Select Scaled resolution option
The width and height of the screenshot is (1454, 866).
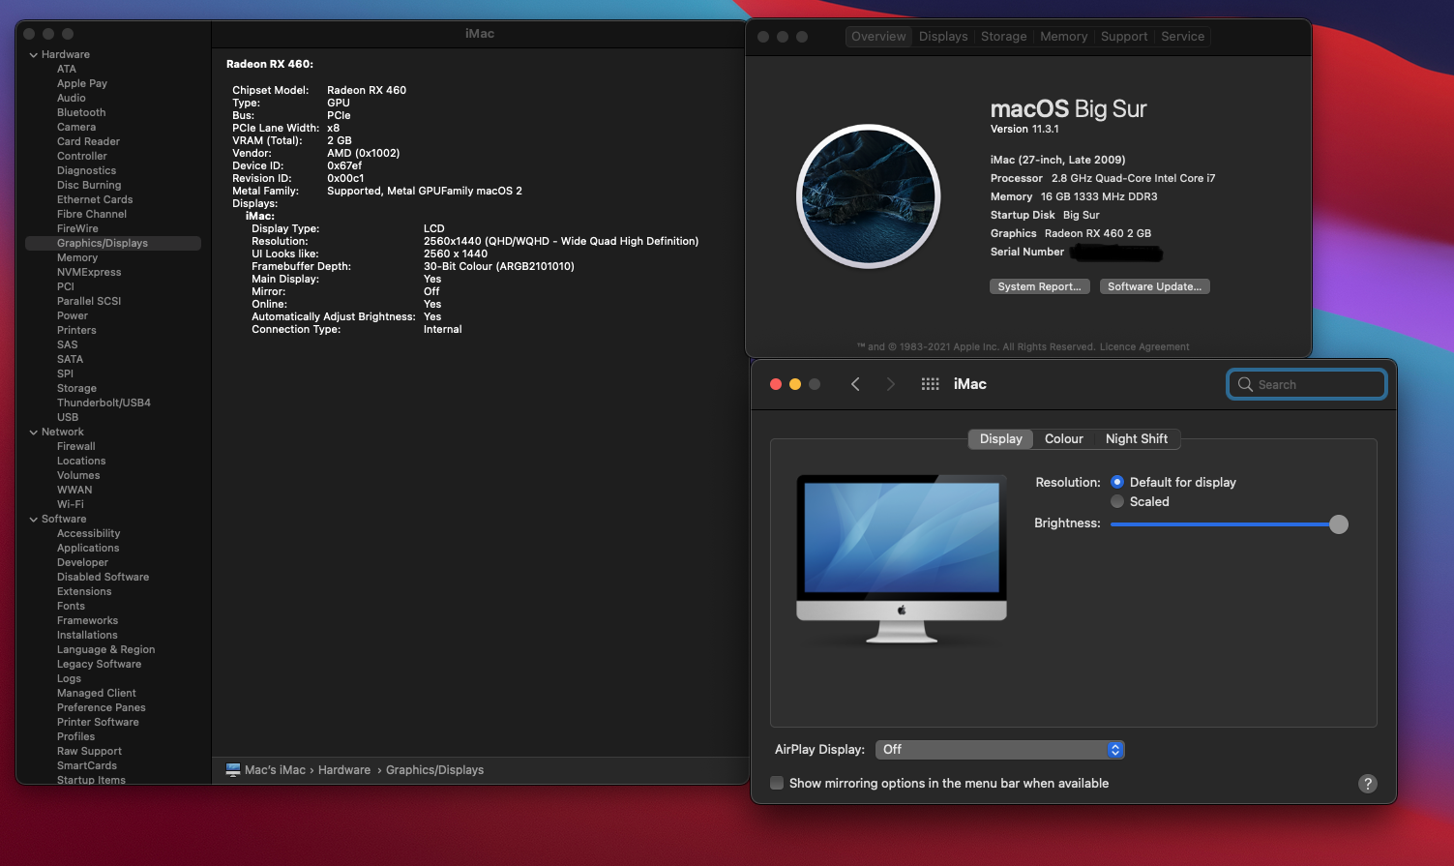click(x=1117, y=501)
